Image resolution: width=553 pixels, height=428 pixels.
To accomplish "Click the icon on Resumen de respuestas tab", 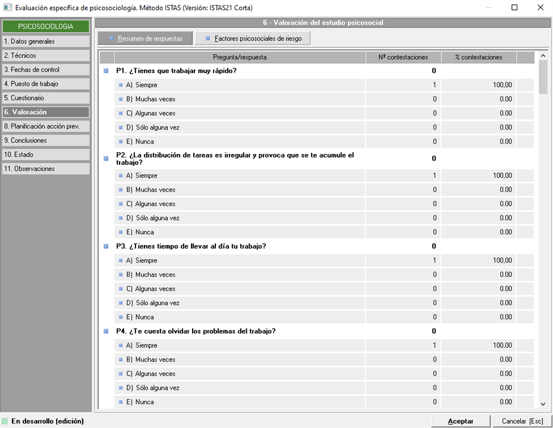I will [111, 39].
